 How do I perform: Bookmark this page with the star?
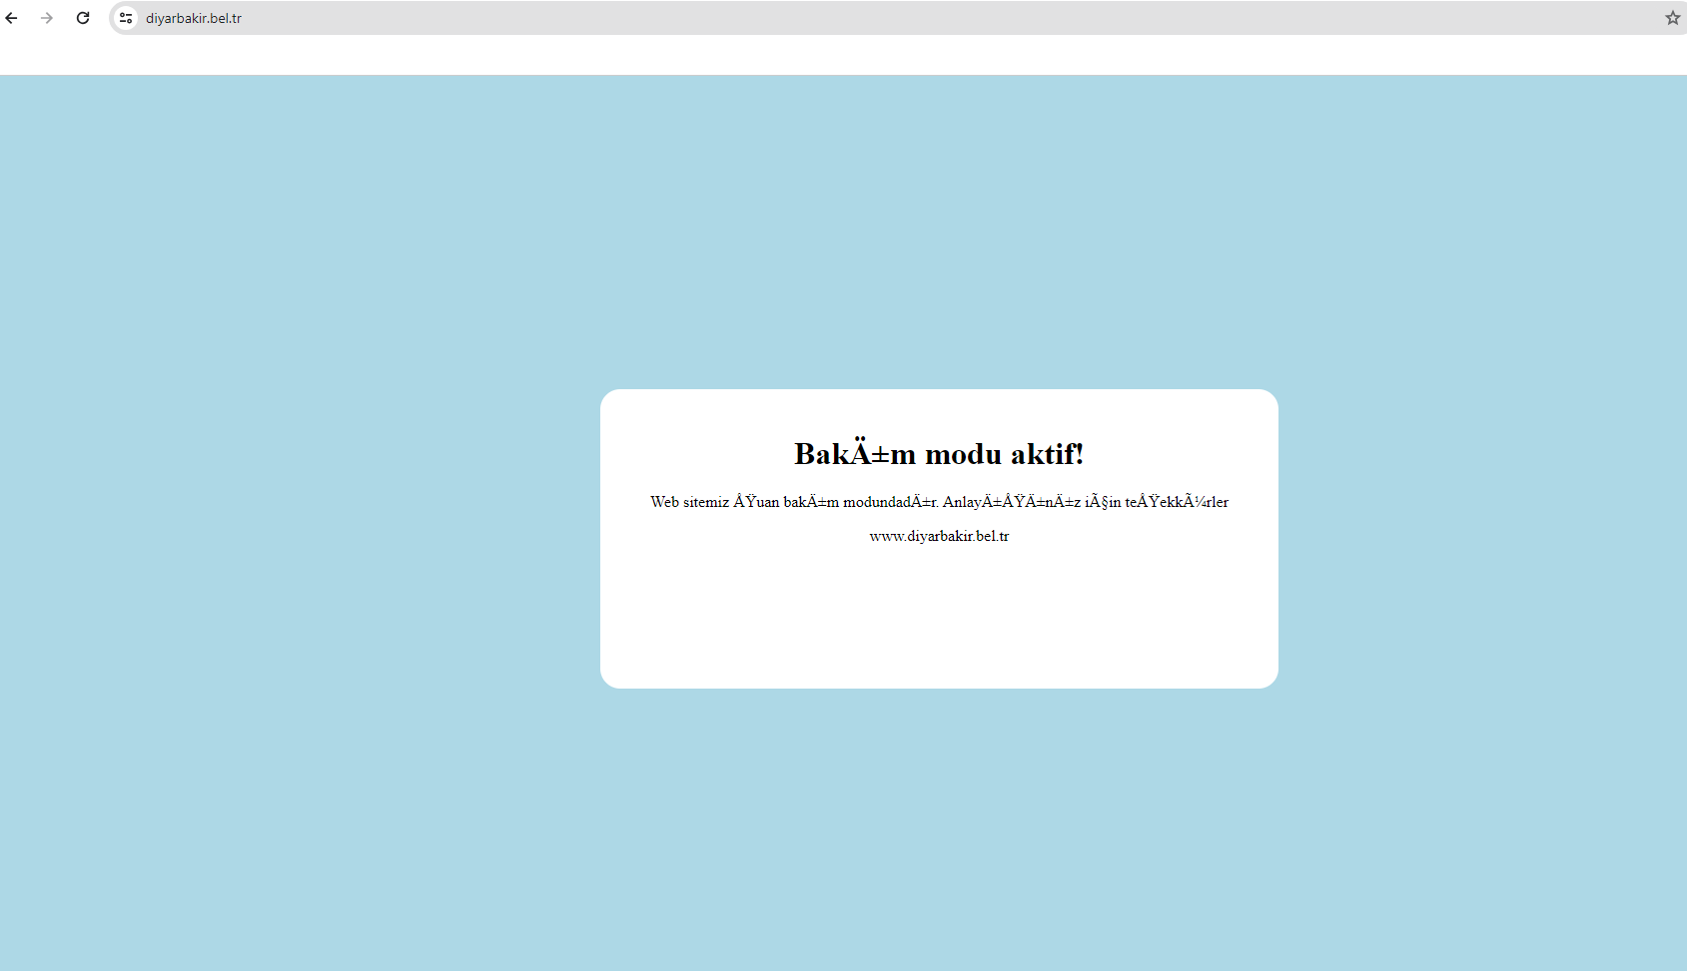(x=1672, y=18)
